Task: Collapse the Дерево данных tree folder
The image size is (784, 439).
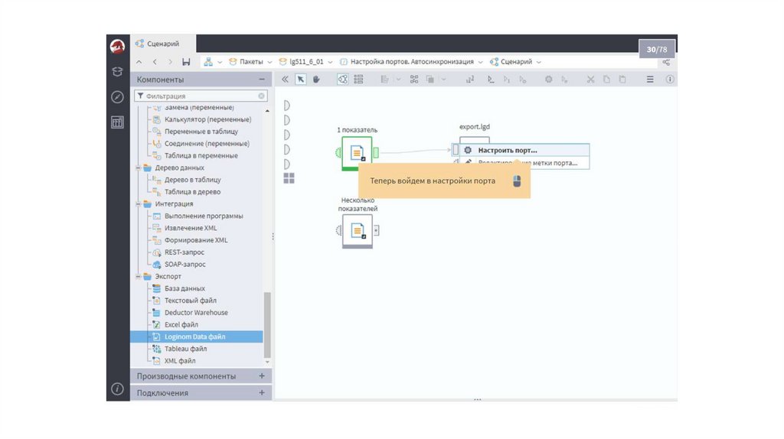Action: click(x=139, y=167)
